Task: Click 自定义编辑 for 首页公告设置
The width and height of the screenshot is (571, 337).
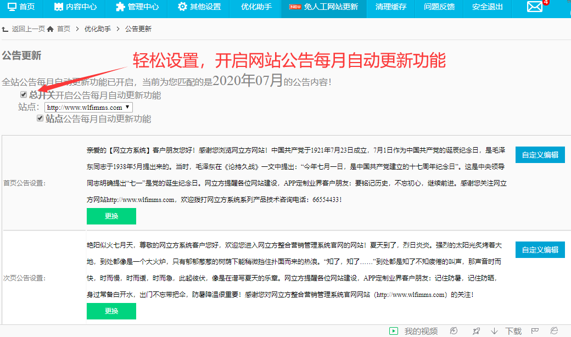Action: coord(540,155)
